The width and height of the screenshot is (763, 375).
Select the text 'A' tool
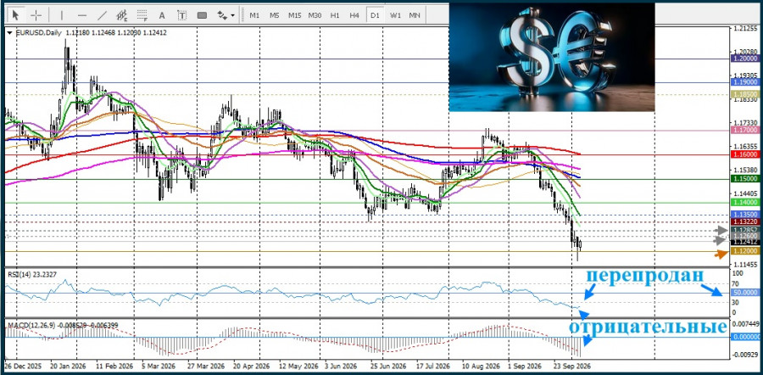click(162, 15)
